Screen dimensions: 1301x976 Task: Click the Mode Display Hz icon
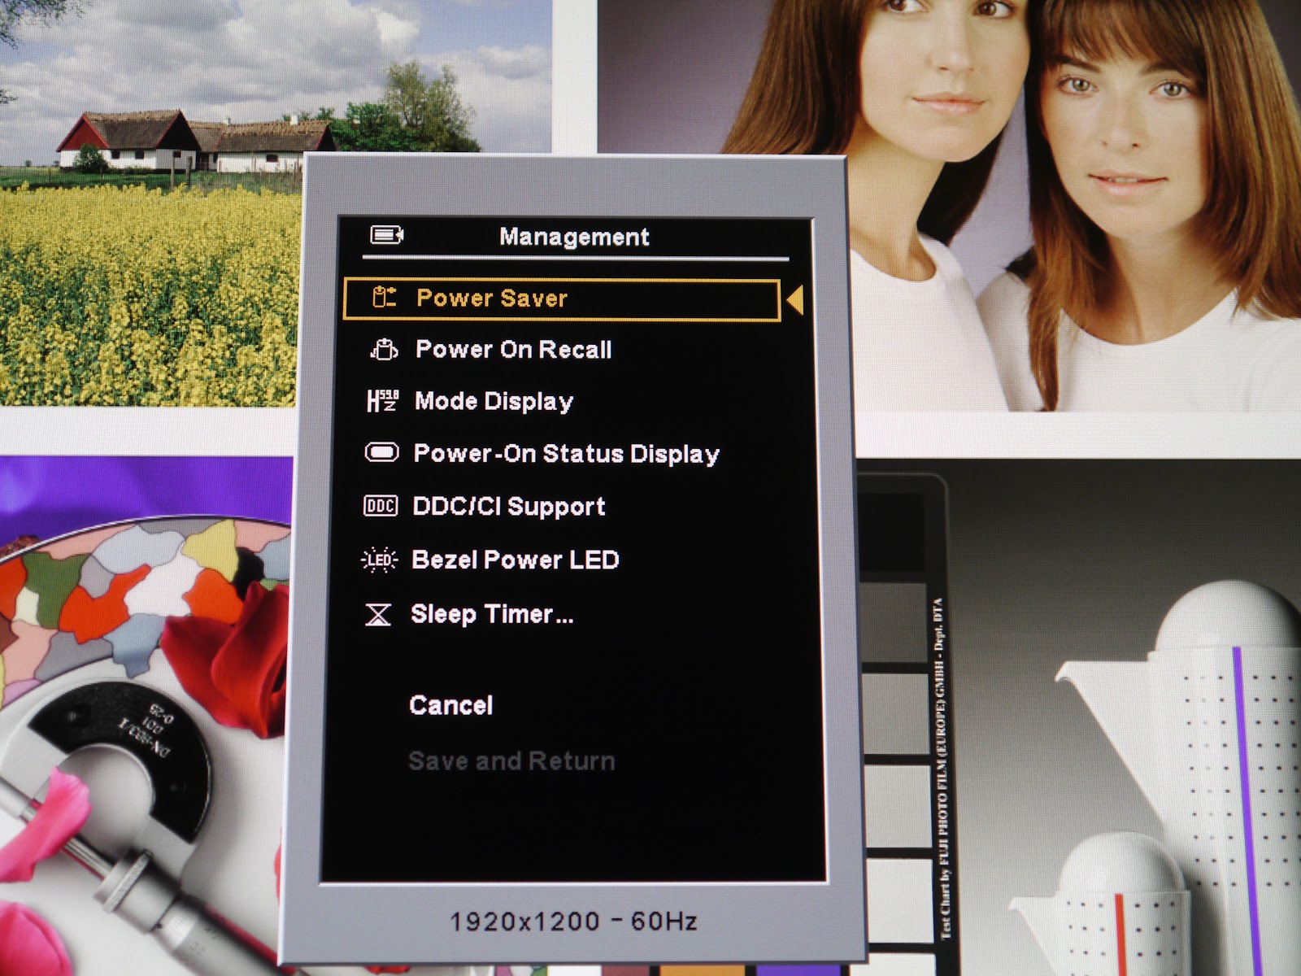(382, 401)
